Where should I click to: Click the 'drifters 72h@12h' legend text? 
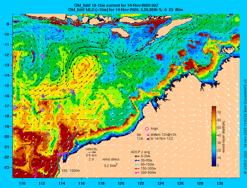163,135
